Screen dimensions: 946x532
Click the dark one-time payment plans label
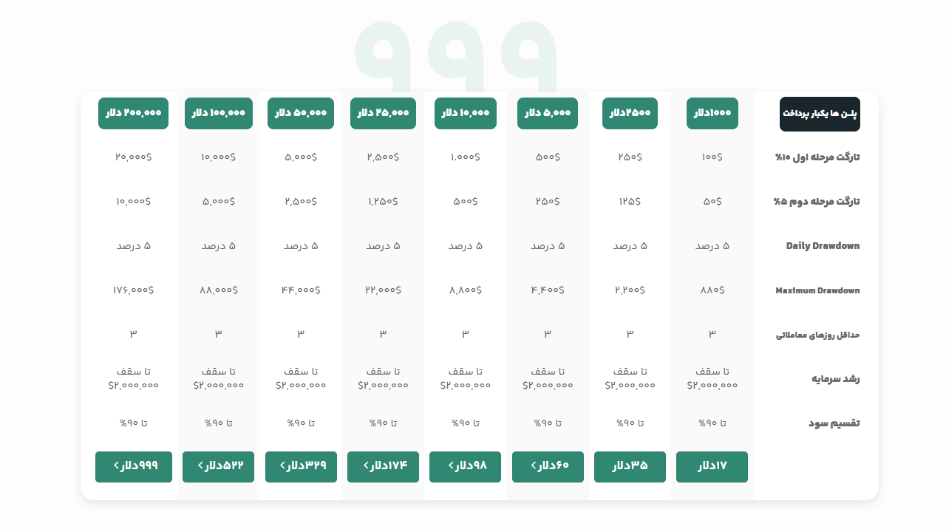[820, 114]
